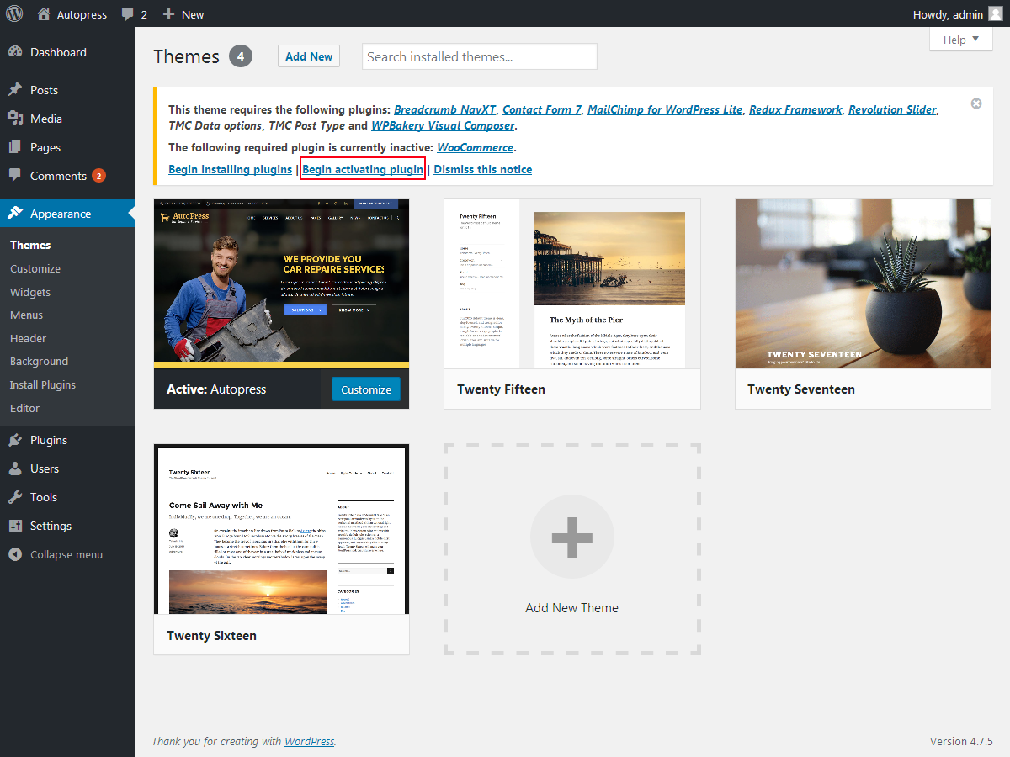Click the Version 4.7.5 footer text
The height and width of the screenshot is (757, 1010).
click(961, 741)
